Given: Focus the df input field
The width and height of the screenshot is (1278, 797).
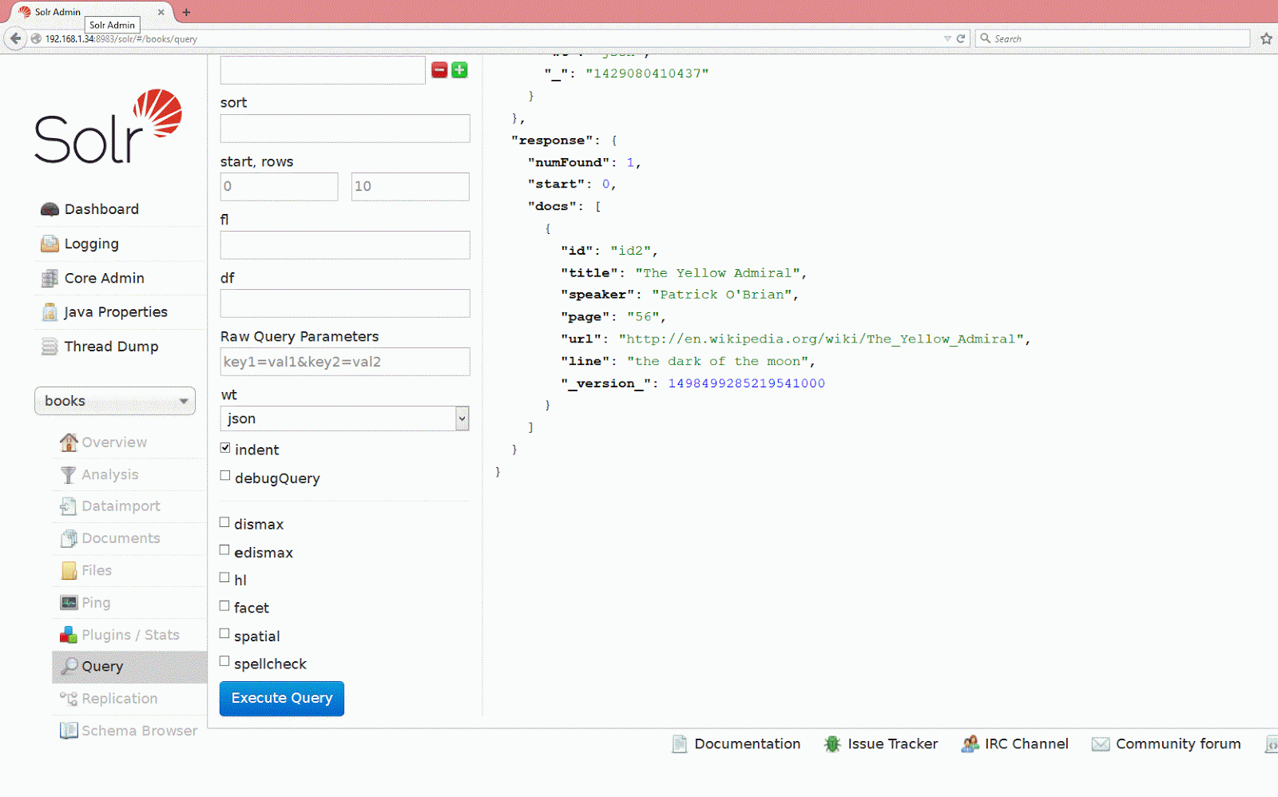Looking at the screenshot, I should click(x=345, y=303).
